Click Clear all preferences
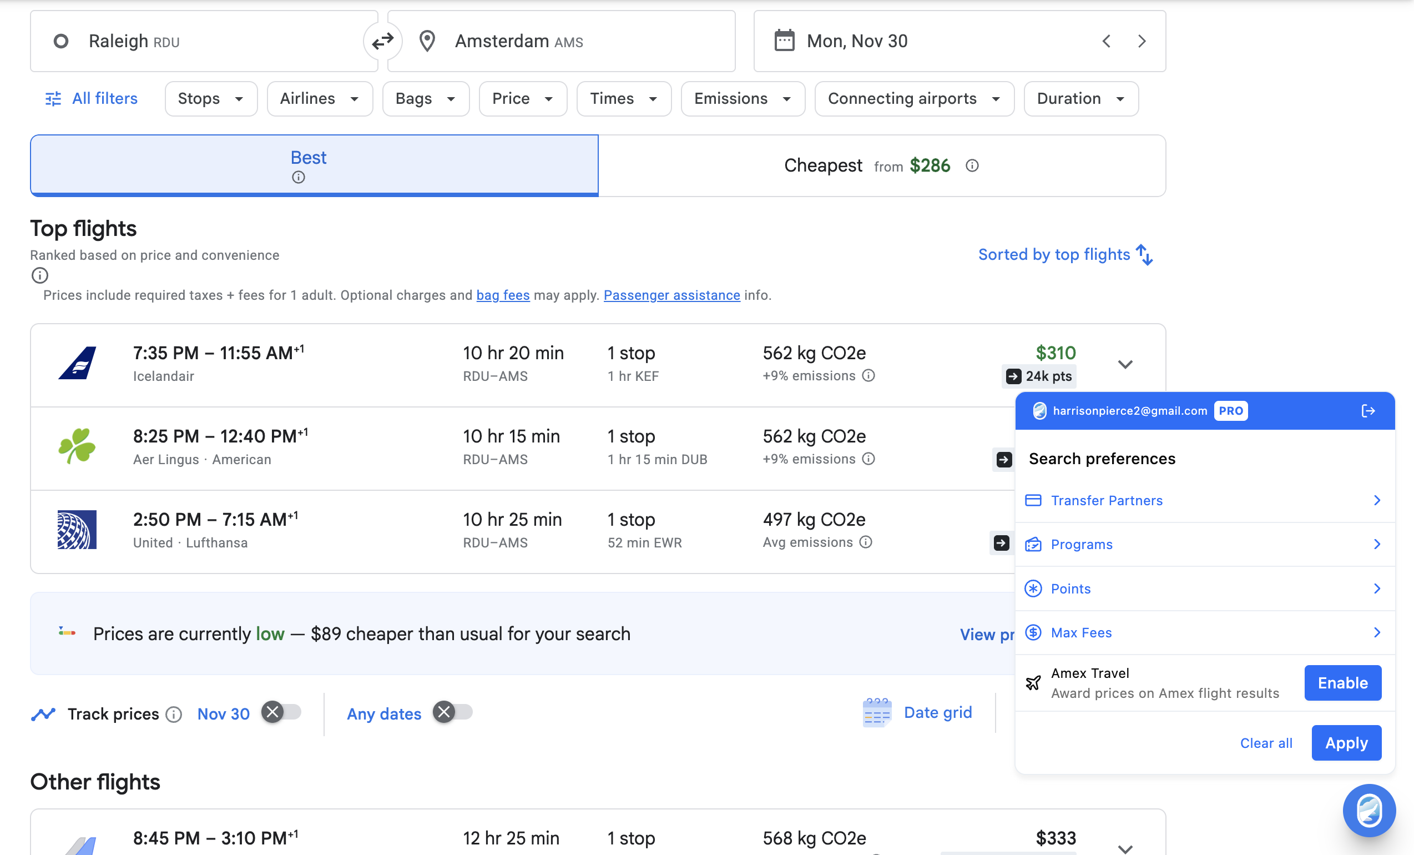 coord(1266,743)
